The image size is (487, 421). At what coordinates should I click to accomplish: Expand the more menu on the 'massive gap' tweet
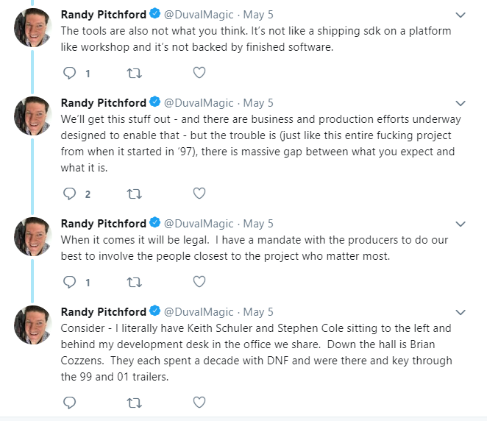(461, 103)
